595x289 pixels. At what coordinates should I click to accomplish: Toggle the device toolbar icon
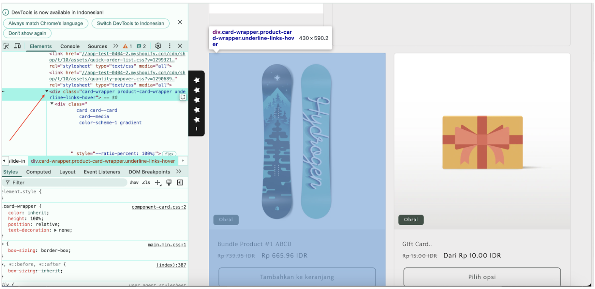coord(17,46)
